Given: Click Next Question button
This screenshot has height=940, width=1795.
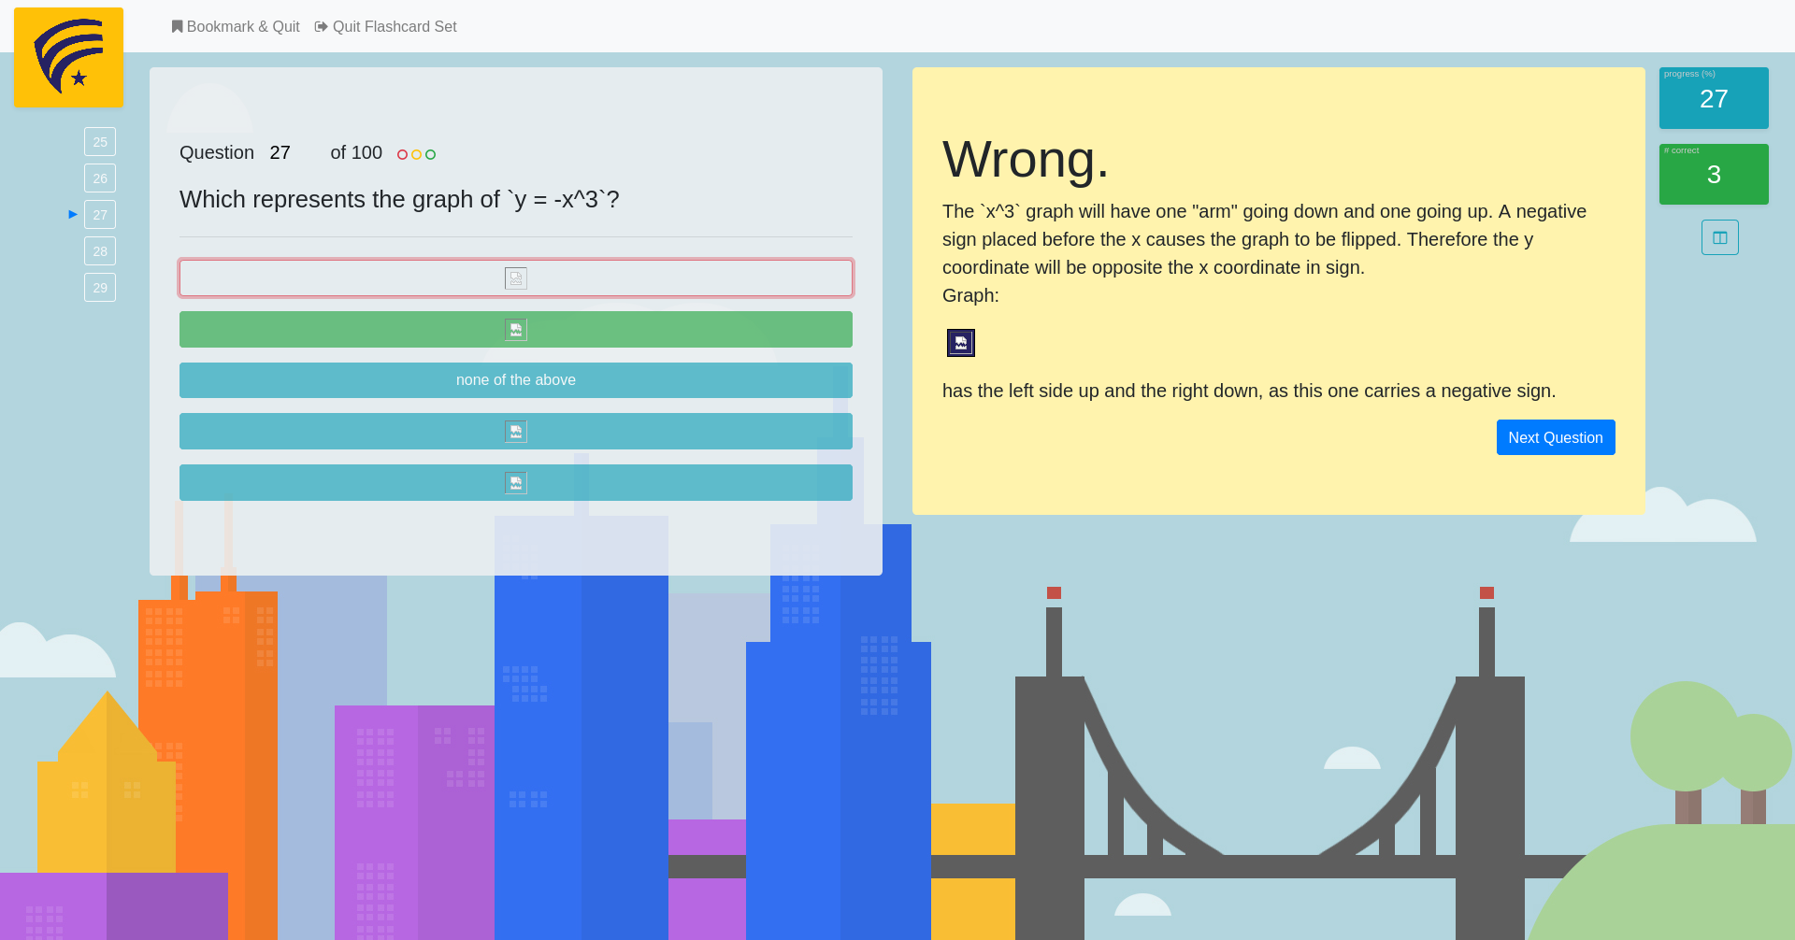Looking at the screenshot, I should click(1556, 437).
